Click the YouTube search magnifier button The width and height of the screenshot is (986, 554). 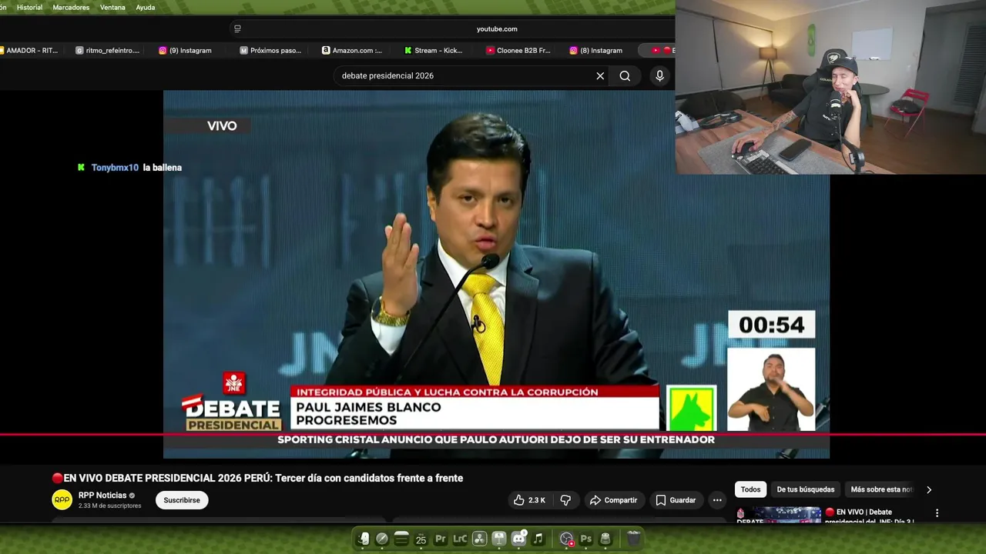(x=625, y=76)
